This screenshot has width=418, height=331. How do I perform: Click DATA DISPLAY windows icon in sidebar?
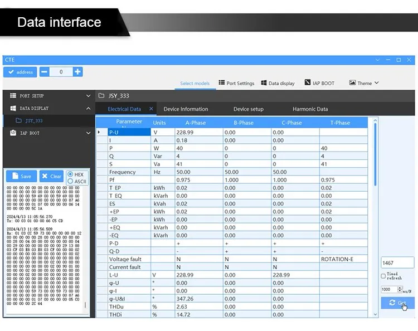[13, 108]
